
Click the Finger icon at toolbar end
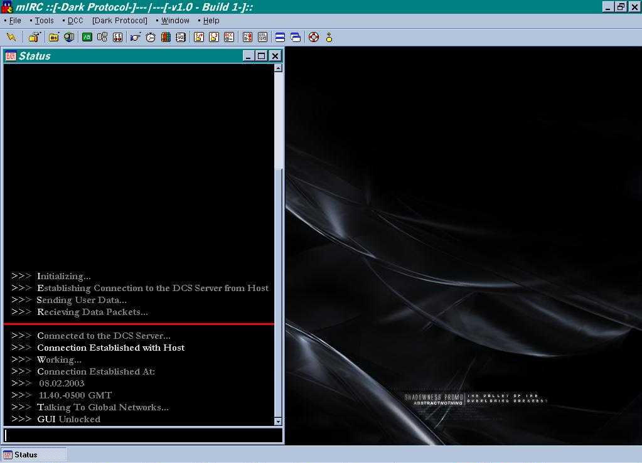pos(328,37)
